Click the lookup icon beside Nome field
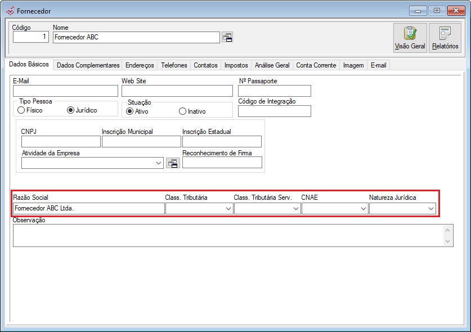 click(227, 38)
